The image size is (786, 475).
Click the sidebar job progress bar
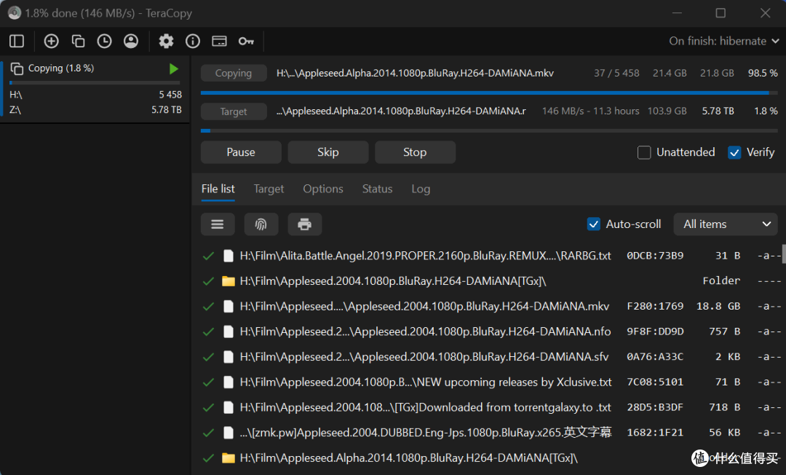95,83
